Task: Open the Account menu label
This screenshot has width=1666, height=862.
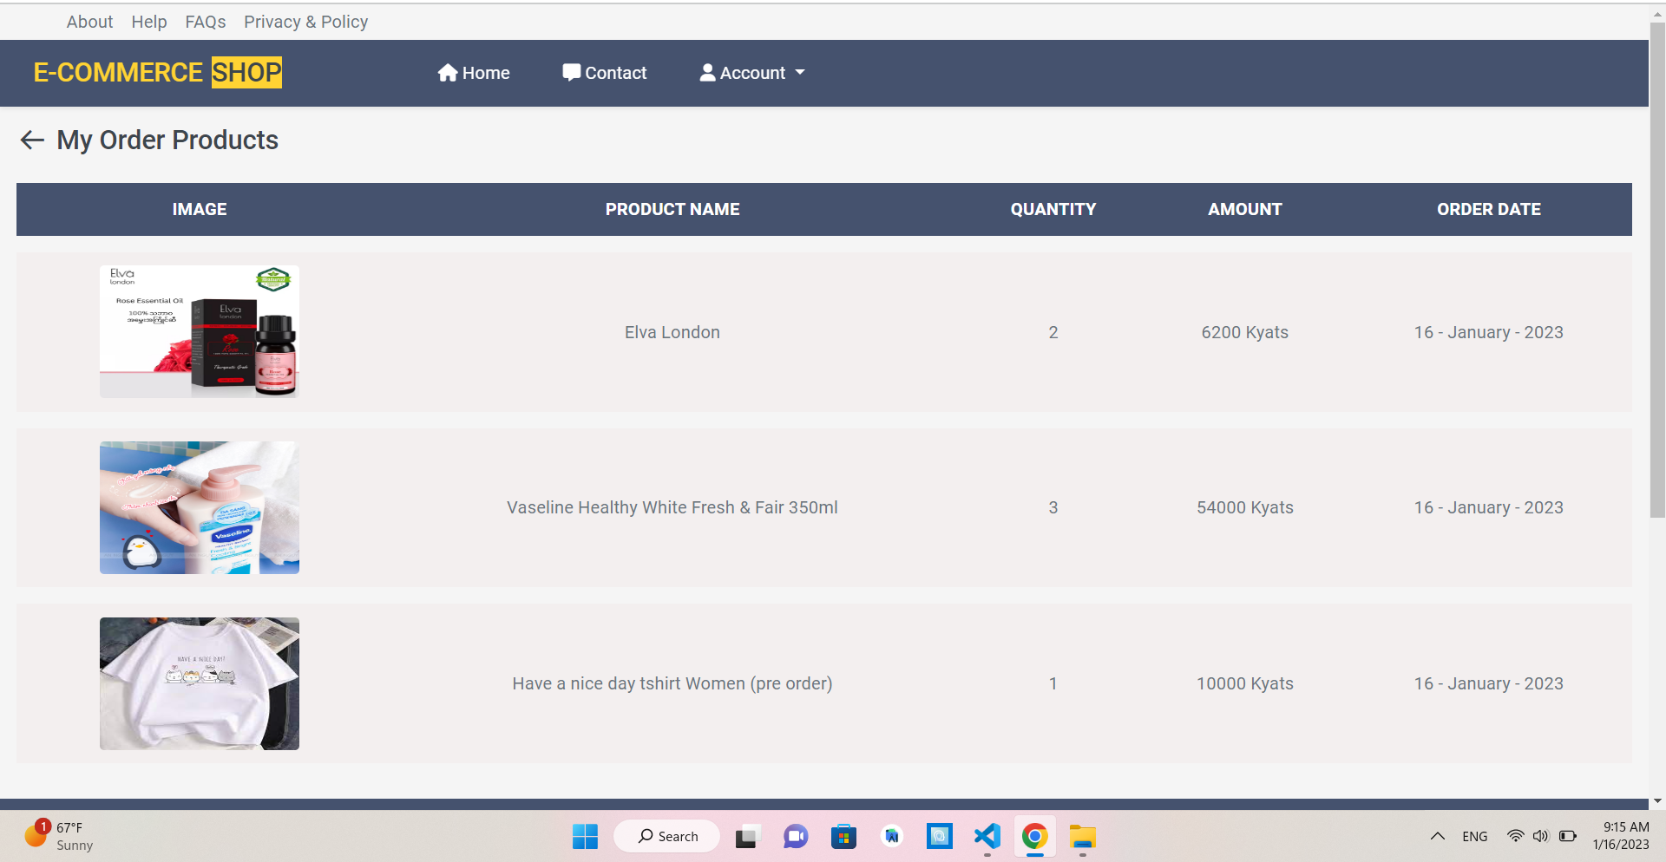Action: [x=752, y=73]
